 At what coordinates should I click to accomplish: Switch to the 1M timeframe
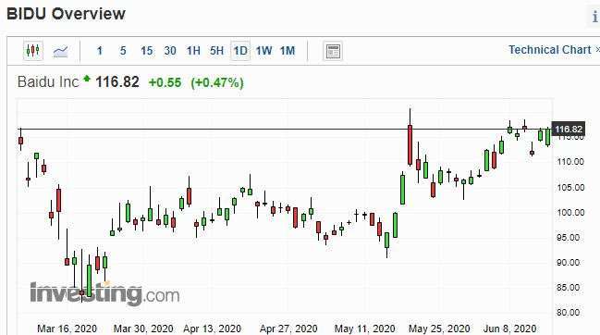pyautogui.click(x=288, y=51)
